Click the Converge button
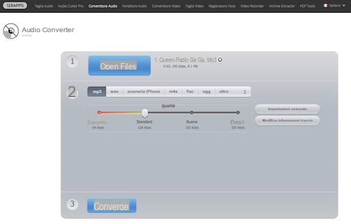 pos(112,206)
